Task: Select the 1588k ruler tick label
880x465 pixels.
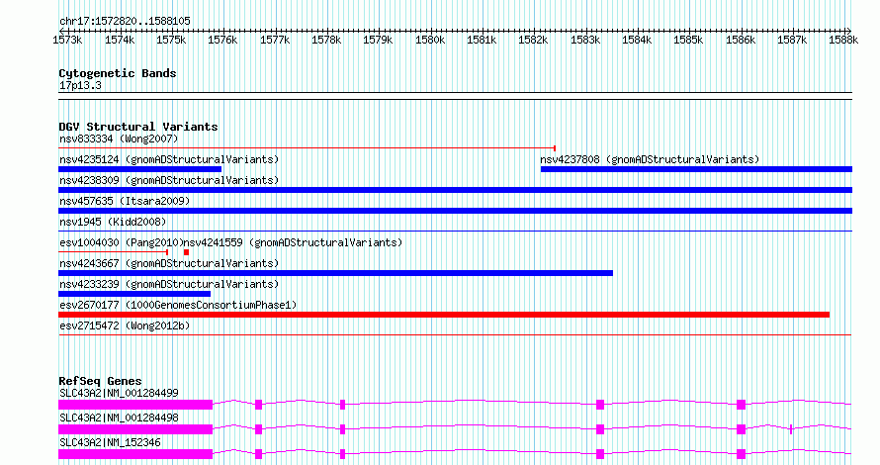Action: [x=843, y=40]
